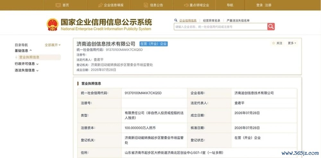Click the 目录导航 heading

tap(21, 45)
